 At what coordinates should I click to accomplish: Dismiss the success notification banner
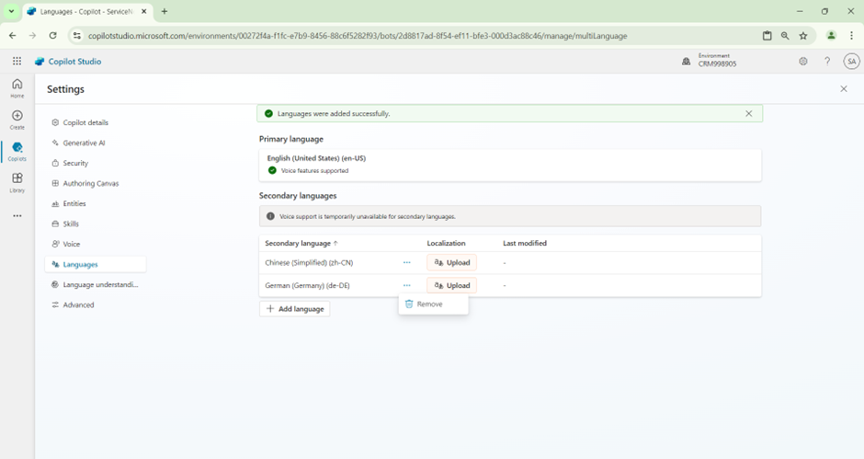748,114
